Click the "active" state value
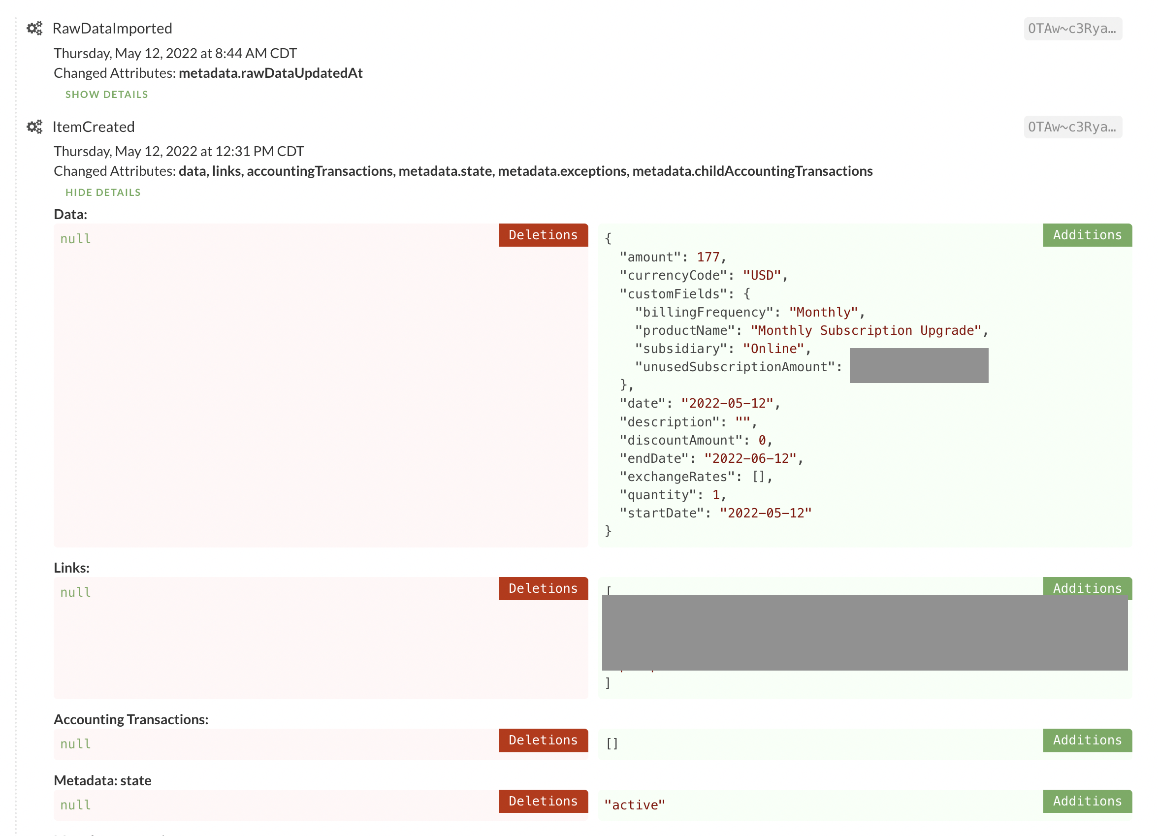This screenshot has width=1158, height=836. pyautogui.click(x=634, y=805)
